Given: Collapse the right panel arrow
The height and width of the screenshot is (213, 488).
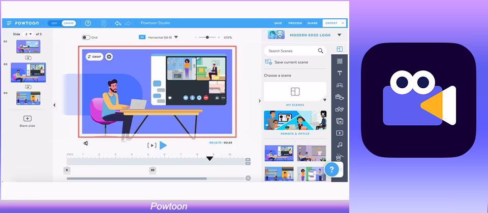Looking at the screenshot, I should [x=260, y=100].
